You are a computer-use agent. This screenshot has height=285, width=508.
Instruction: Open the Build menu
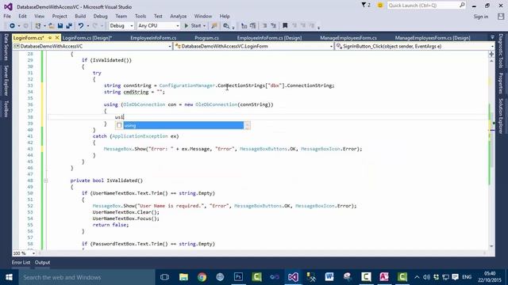[80, 16]
